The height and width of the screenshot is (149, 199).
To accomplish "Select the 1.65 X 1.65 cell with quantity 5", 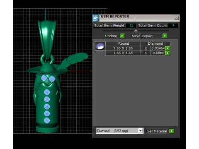I will pos(123,53).
